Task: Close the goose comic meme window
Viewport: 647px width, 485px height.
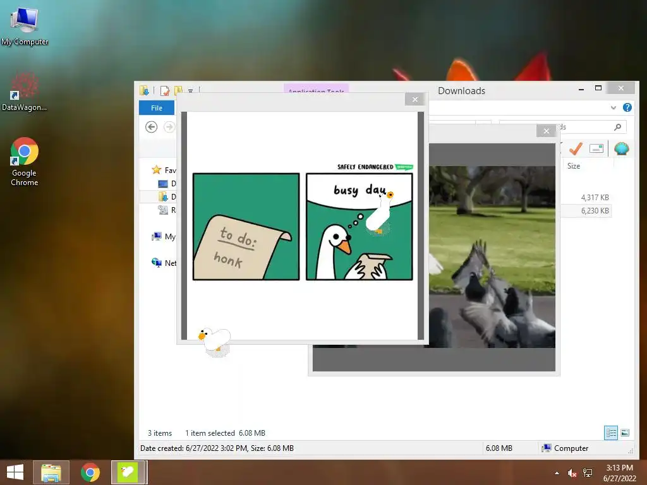Action: click(x=414, y=99)
